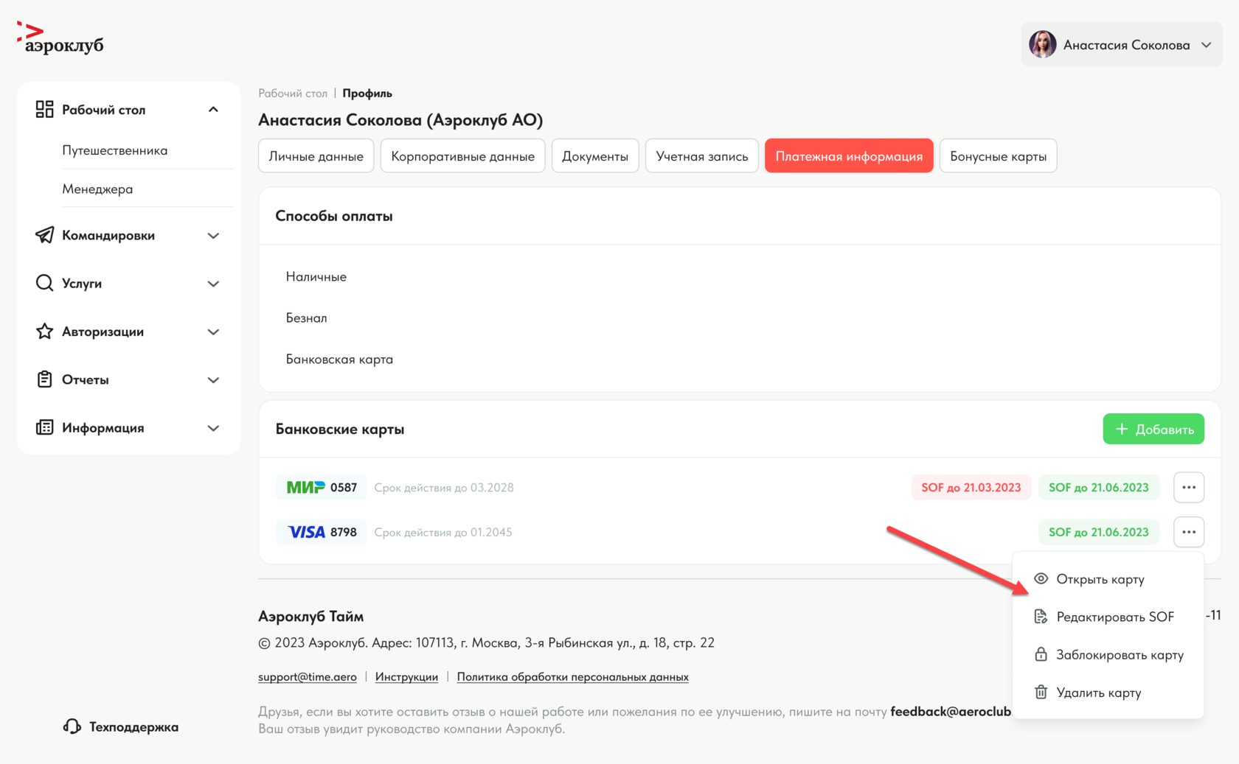Open three-dots menu for MIR card 0587
1239x764 pixels.
coord(1188,487)
